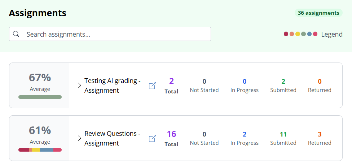Select the Testing AI grading - Assignment title
352x166 pixels.
point(113,86)
